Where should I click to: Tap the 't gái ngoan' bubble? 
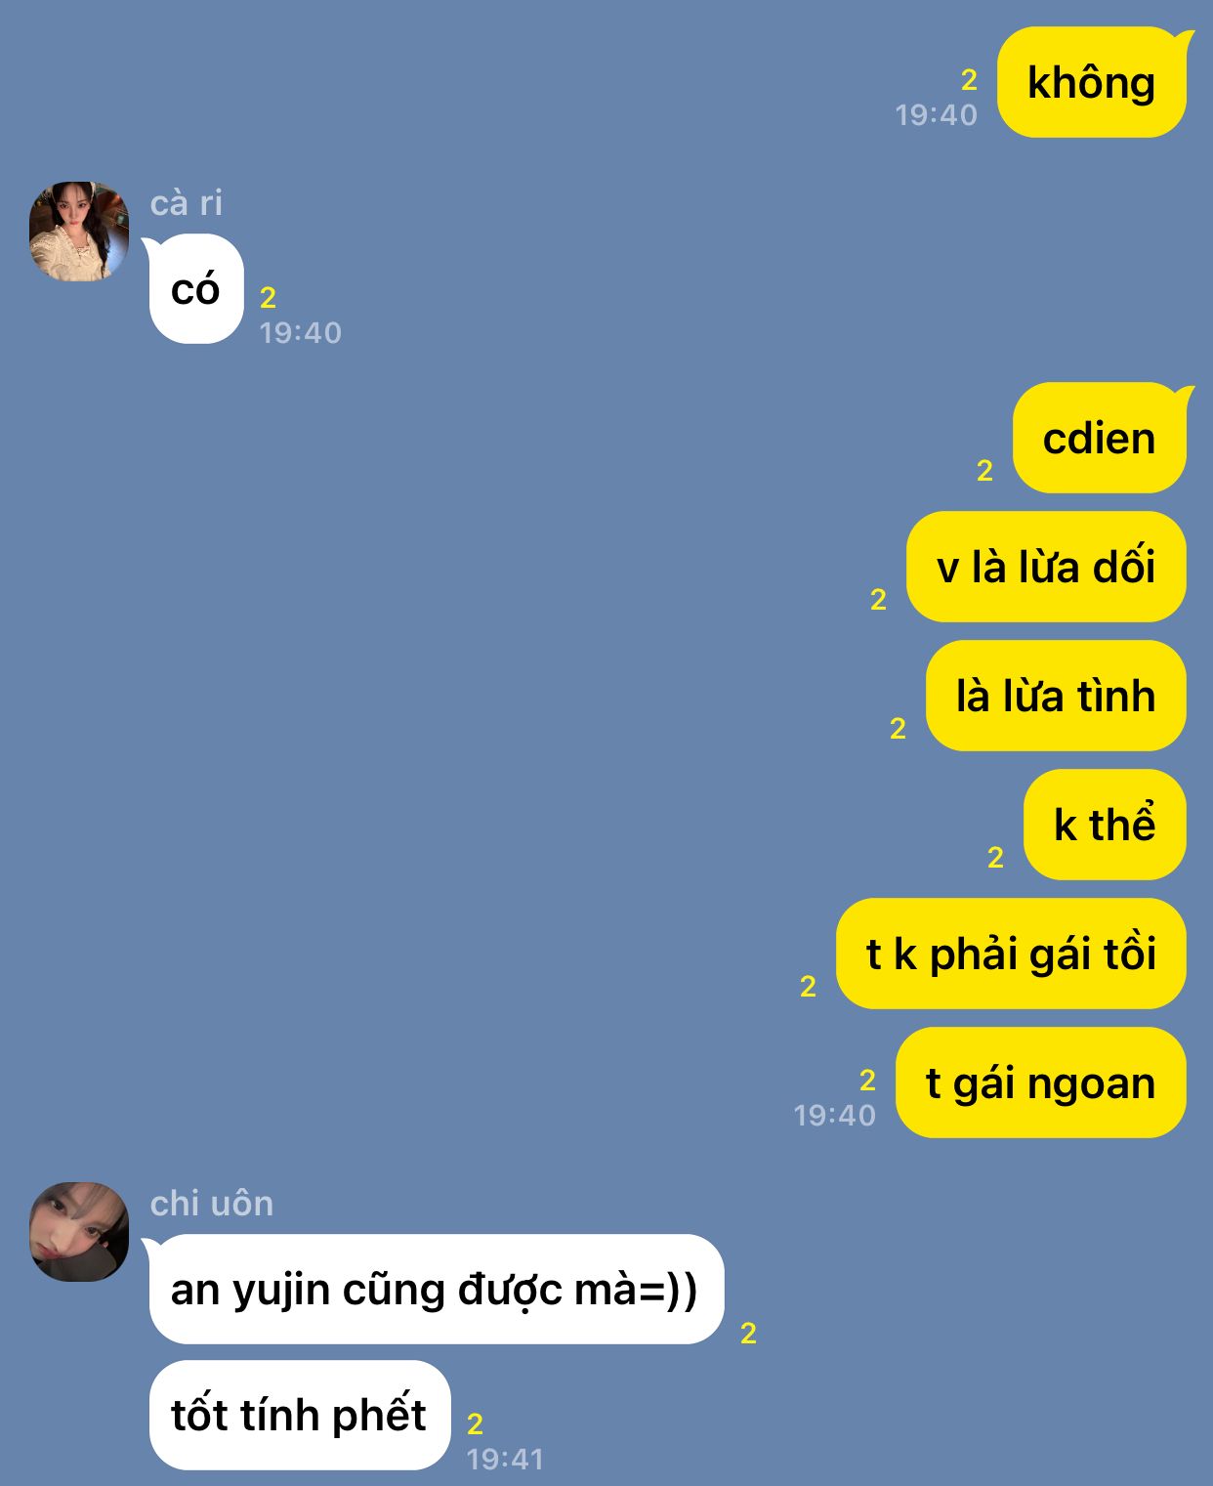[1040, 1083]
